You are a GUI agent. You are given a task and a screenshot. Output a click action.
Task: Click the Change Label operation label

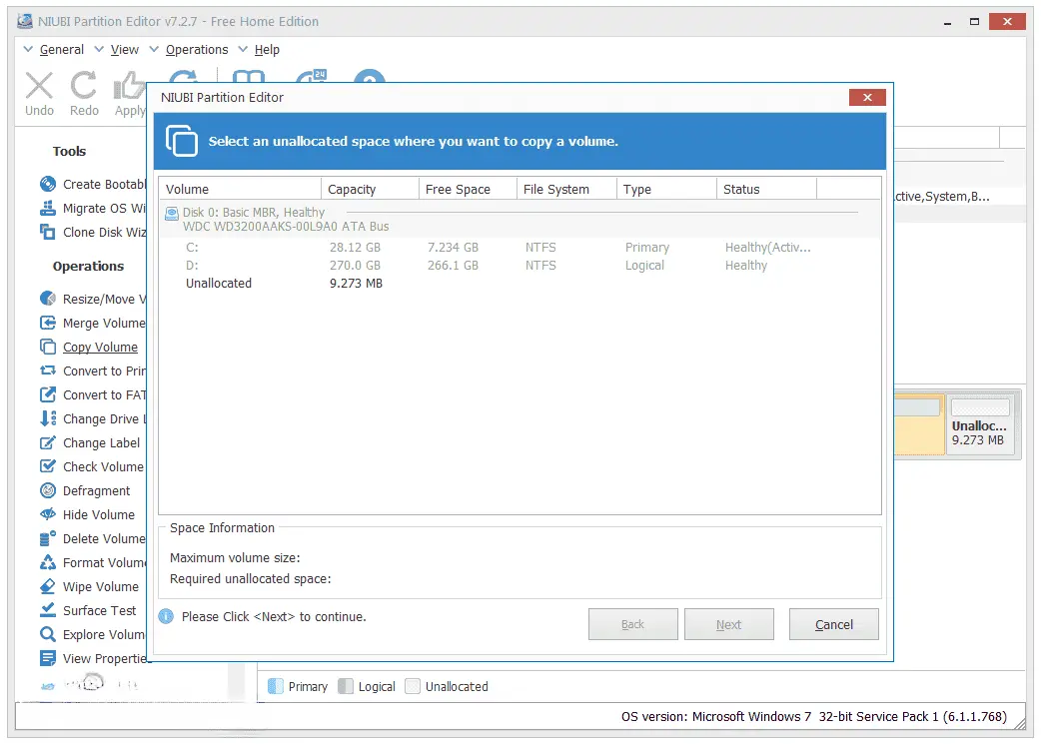[102, 442]
